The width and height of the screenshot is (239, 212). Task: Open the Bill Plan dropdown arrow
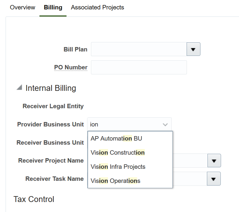(193, 49)
